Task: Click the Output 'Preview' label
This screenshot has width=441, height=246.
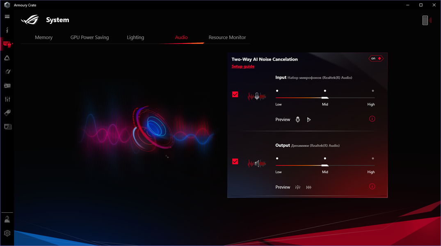Action: pyautogui.click(x=283, y=187)
